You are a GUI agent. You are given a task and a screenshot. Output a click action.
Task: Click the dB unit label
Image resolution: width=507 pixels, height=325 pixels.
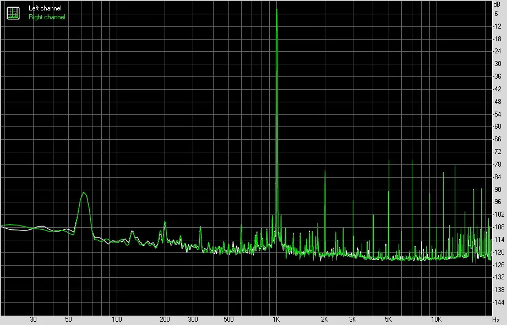point(497,4)
